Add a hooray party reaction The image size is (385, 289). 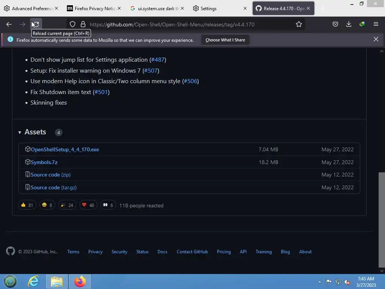tap(67, 205)
